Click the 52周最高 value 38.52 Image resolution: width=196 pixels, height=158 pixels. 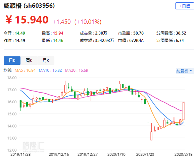181,33
